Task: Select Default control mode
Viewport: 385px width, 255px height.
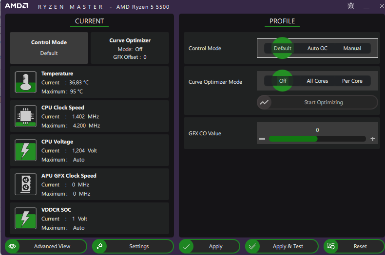Action: click(x=282, y=48)
